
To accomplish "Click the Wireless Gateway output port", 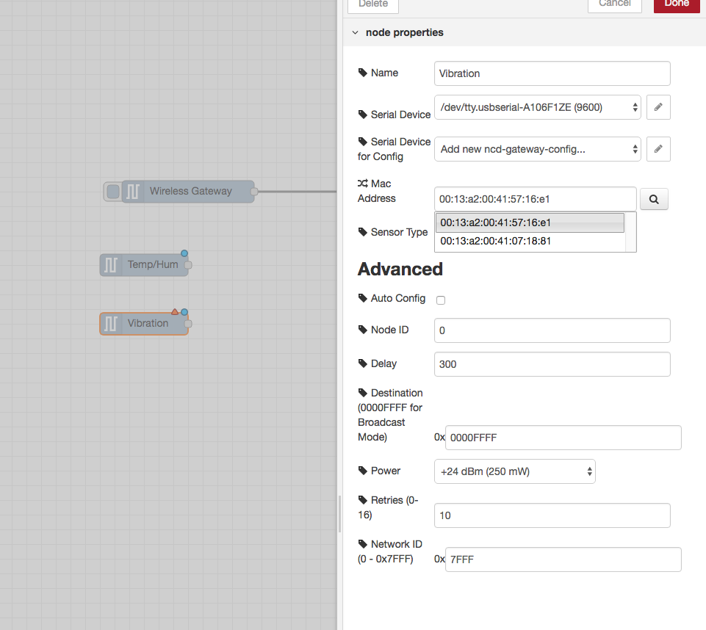I will [x=254, y=192].
